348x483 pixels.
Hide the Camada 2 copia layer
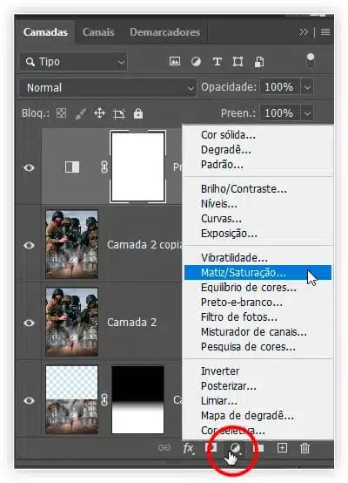click(29, 245)
